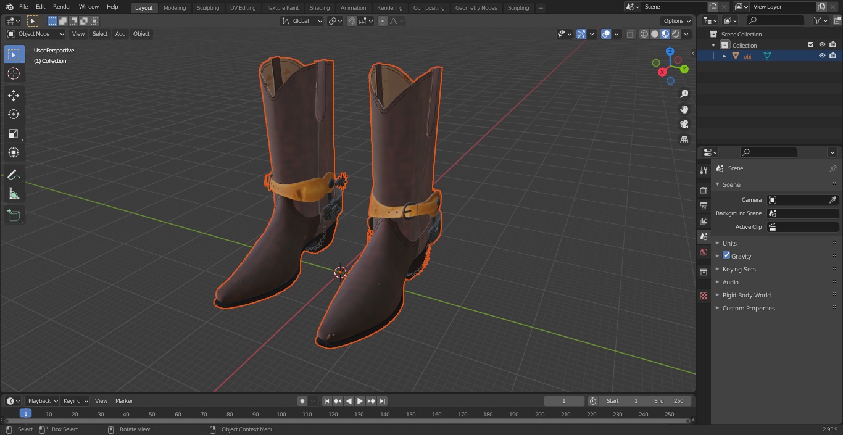Image resolution: width=843 pixels, height=435 pixels.
Task: Click the End frame 250 field
Action: coord(668,401)
